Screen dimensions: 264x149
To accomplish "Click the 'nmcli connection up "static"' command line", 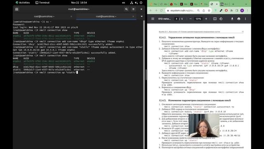I will point(45,72).
